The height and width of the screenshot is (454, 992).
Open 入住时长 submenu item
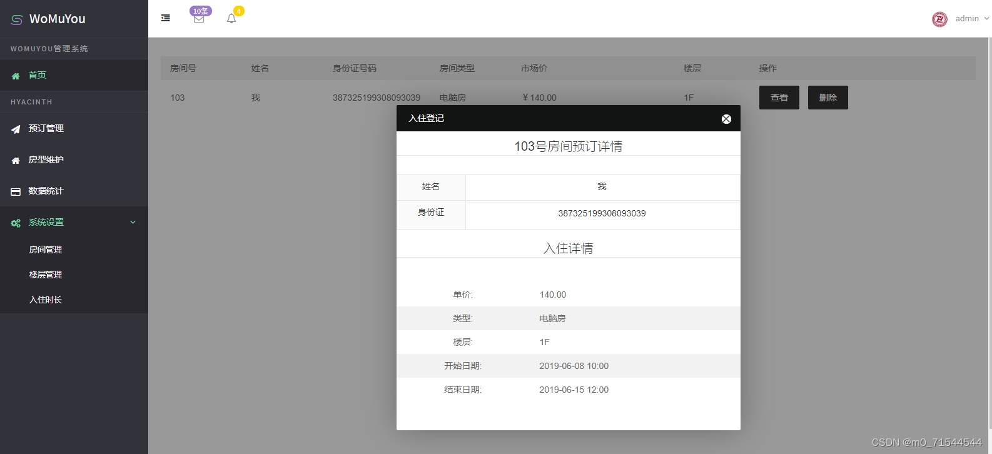45,300
